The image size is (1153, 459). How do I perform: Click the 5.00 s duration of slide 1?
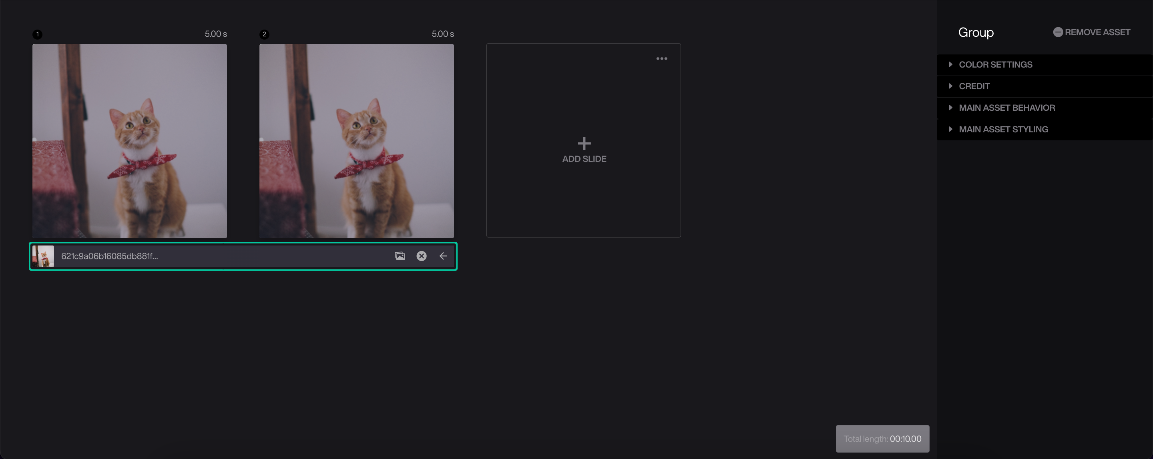[x=216, y=34]
